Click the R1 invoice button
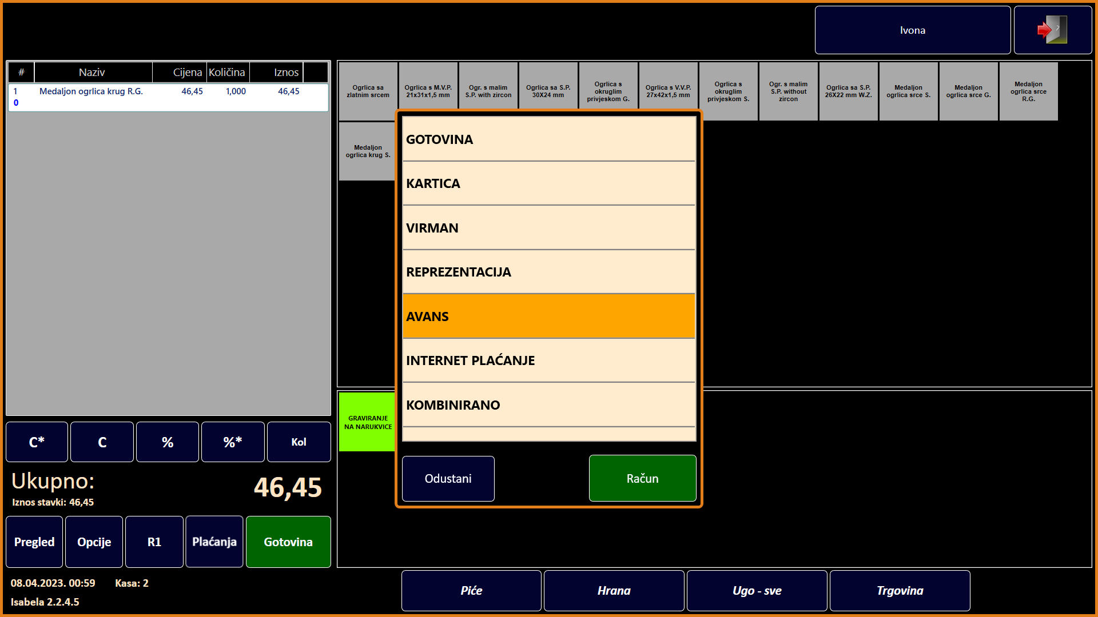Screen dimensions: 1098x617 pyautogui.click(x=154, y=542)
